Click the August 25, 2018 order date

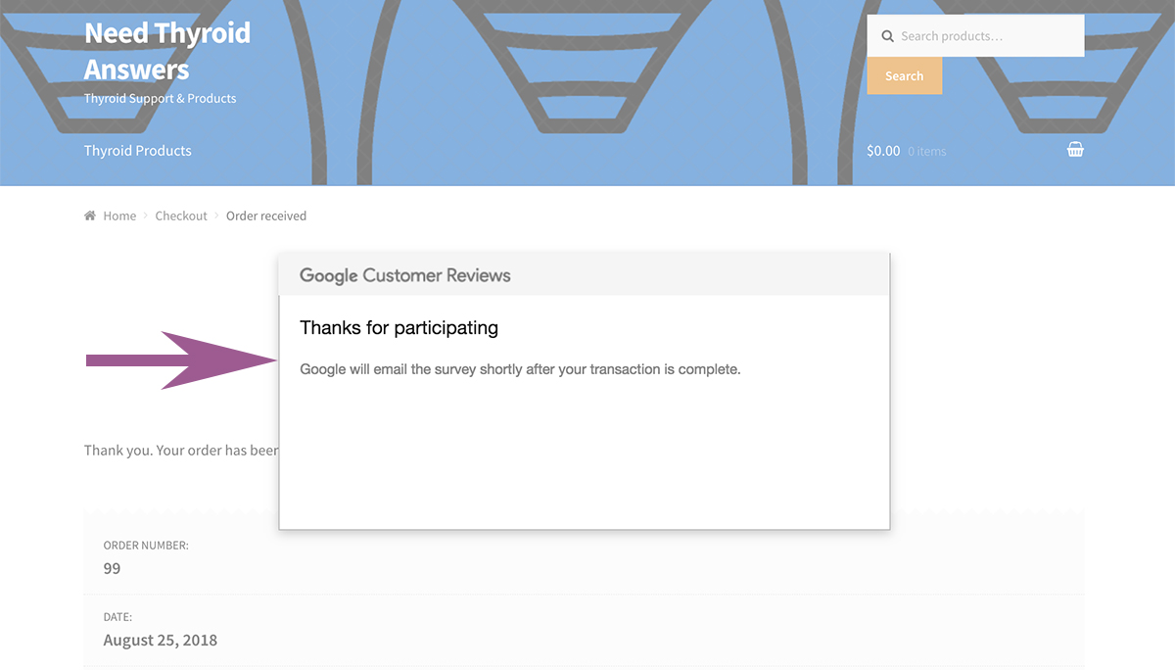point(161,640)
